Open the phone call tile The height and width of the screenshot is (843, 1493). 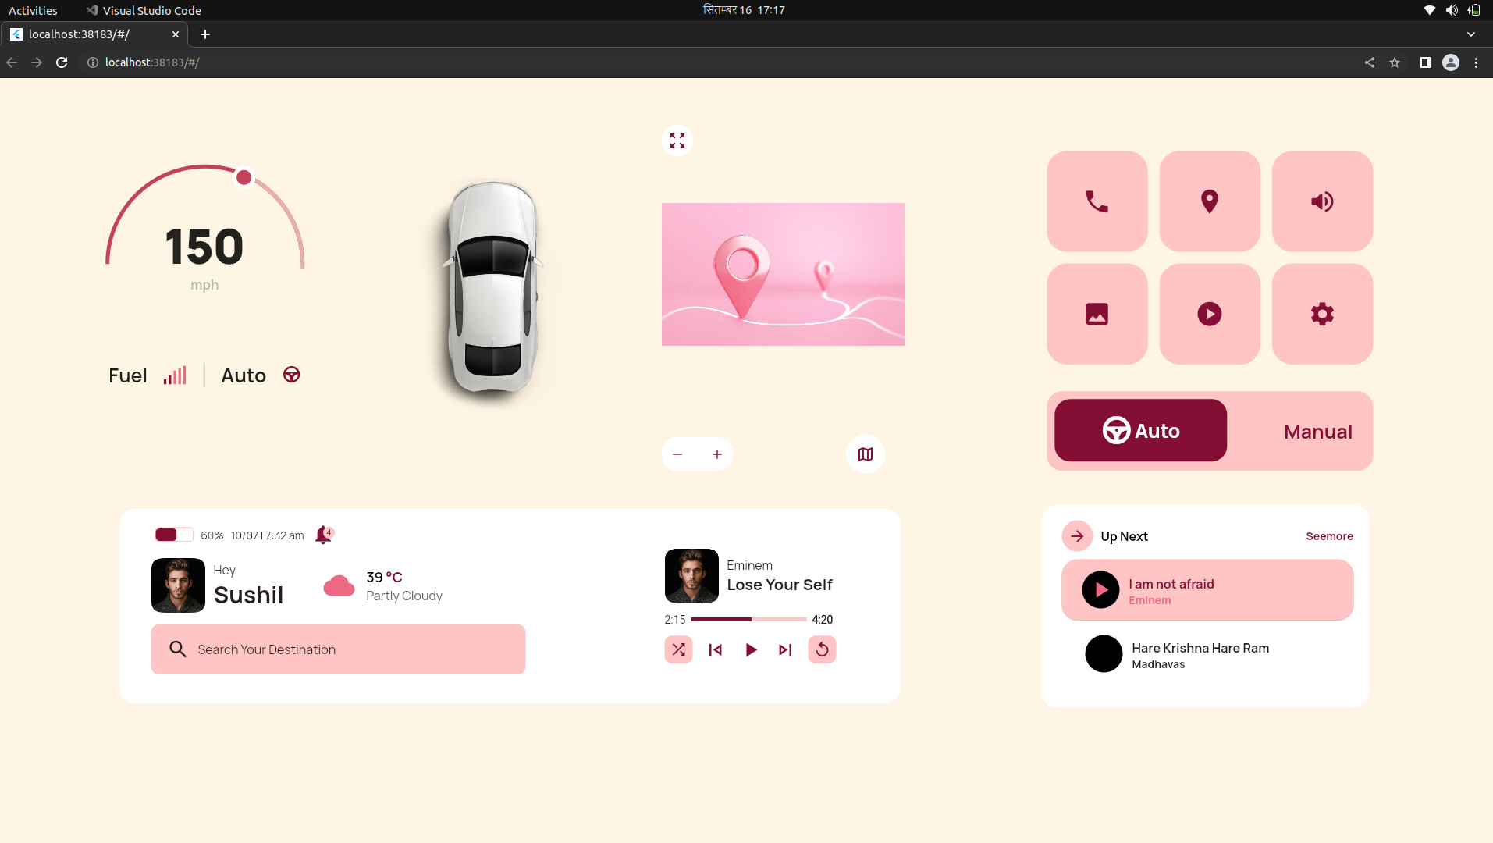(1097, 201)
